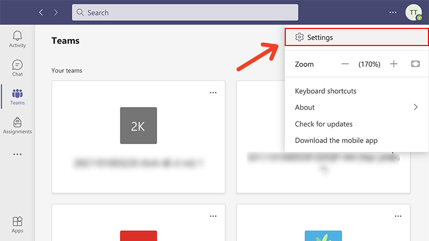Open the red team tile
Screen dimensions: 429x241
(138, 236)
